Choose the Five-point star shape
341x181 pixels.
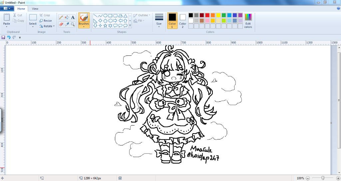point(105,26)
